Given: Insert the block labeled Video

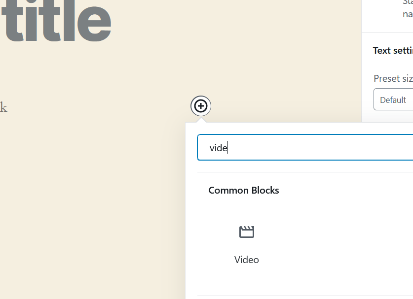Looking at the screenshot, I should (247, 245).
